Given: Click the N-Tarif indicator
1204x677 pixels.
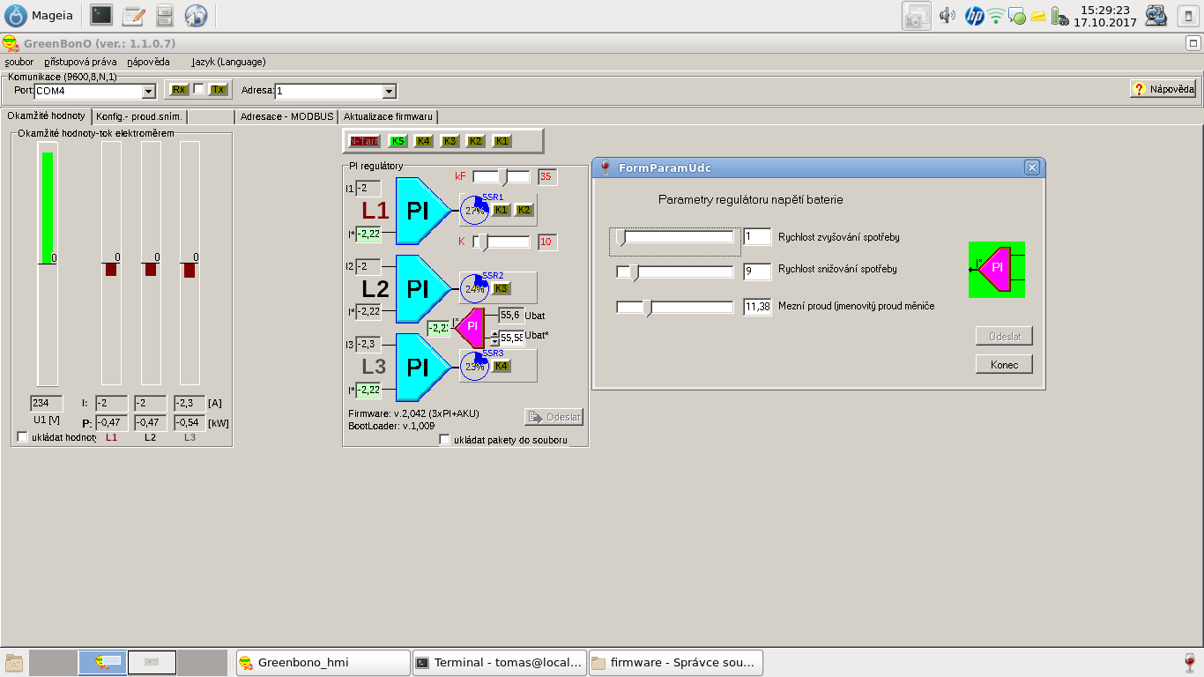Looking at the screenshot, I should tap(364, 141).
